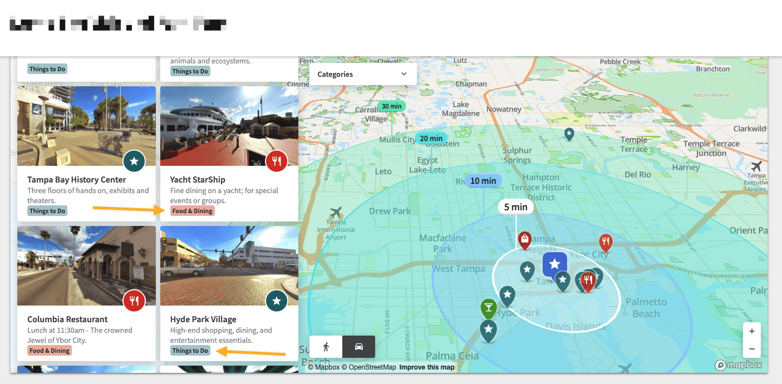The width and height of the screenshot is (782, 384).
Task: Click the green cocktail glass map pin
Action: (488, 308)
